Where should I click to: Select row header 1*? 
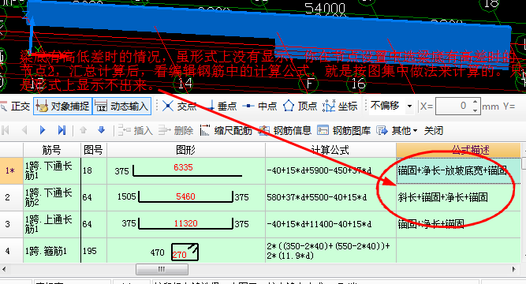point(11,170)
